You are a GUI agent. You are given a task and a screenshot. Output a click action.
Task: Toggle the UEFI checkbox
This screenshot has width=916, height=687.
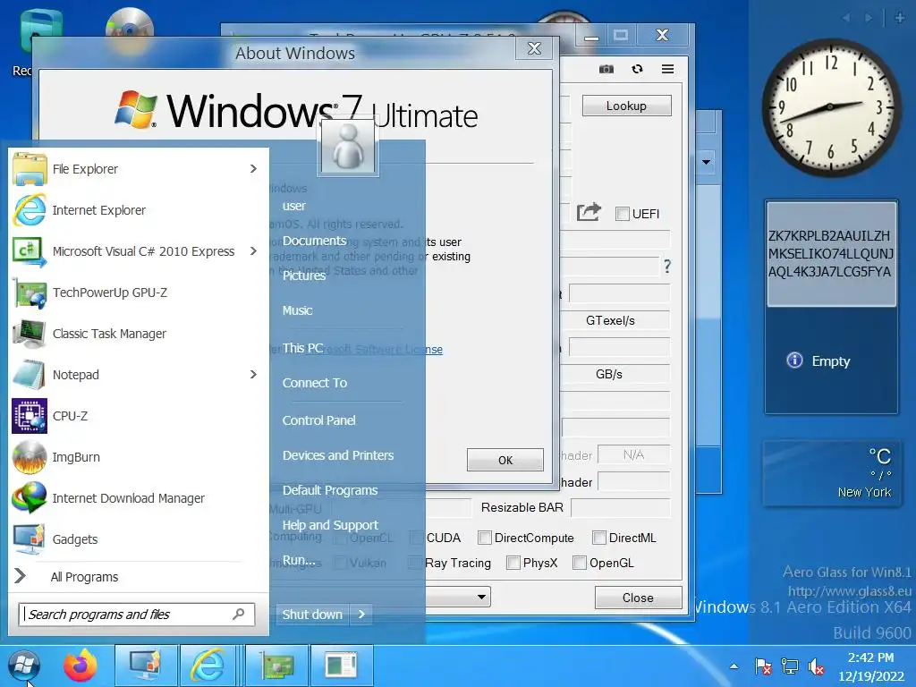[x=623, y=214]
